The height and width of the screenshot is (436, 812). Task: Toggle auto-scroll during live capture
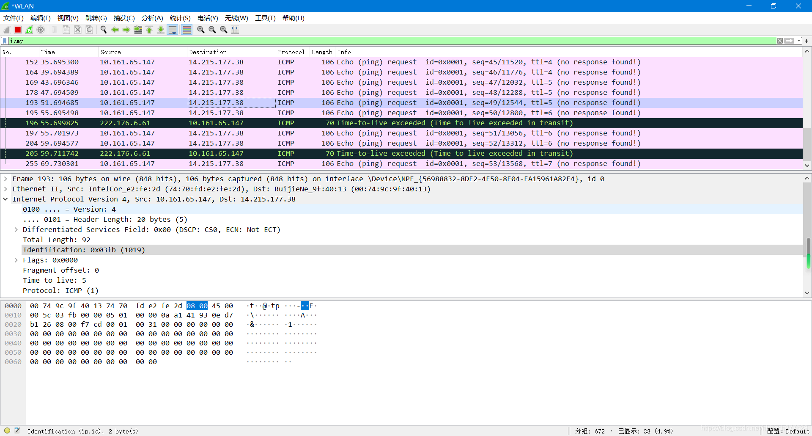(173, 30)
